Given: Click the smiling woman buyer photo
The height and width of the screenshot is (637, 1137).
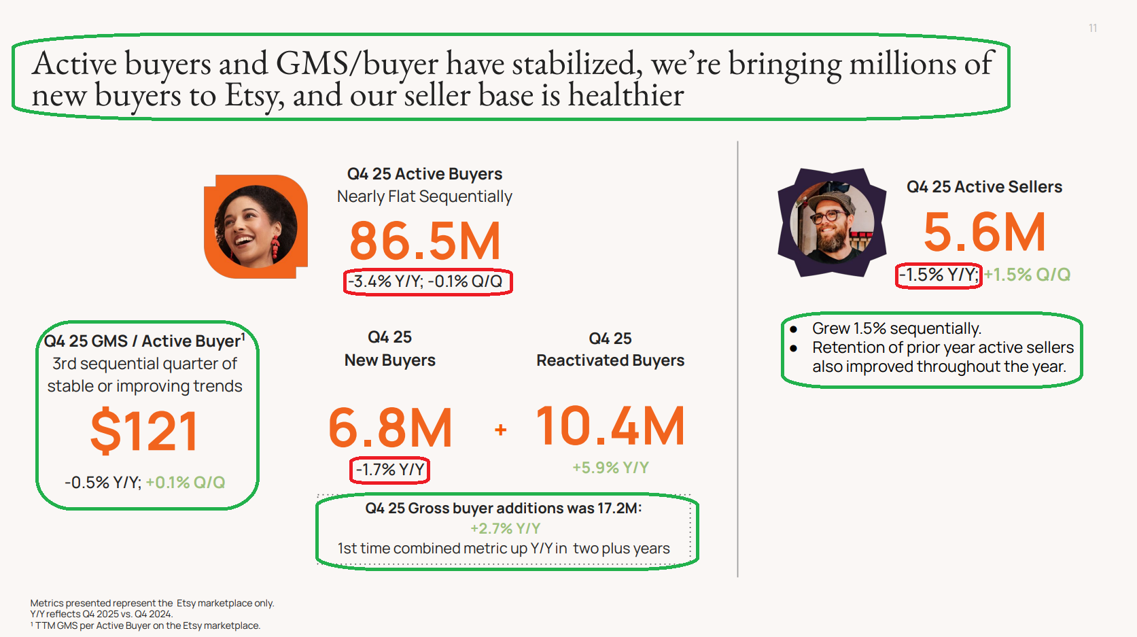Looking at the screenshot, I should coord(256,226).
